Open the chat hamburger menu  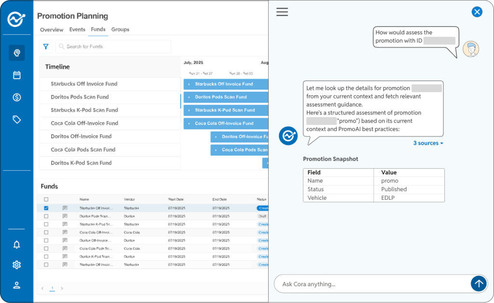[282, 12]
